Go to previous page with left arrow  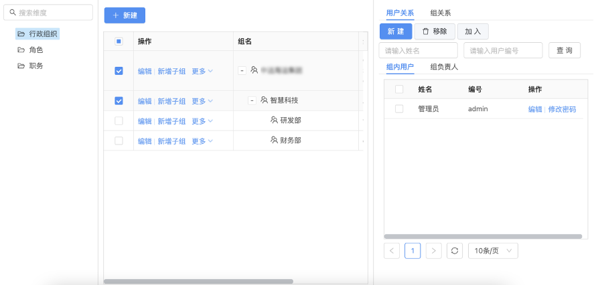392,251
